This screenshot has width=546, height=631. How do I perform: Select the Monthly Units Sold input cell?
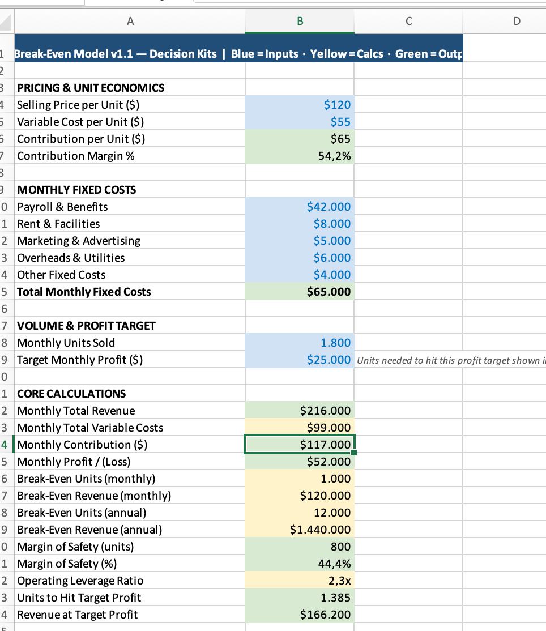299,343
